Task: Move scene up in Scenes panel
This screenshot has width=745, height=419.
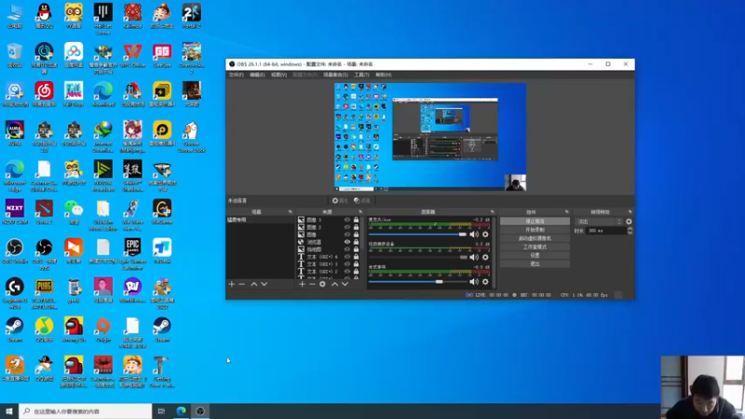Action: tap(253, 284)
